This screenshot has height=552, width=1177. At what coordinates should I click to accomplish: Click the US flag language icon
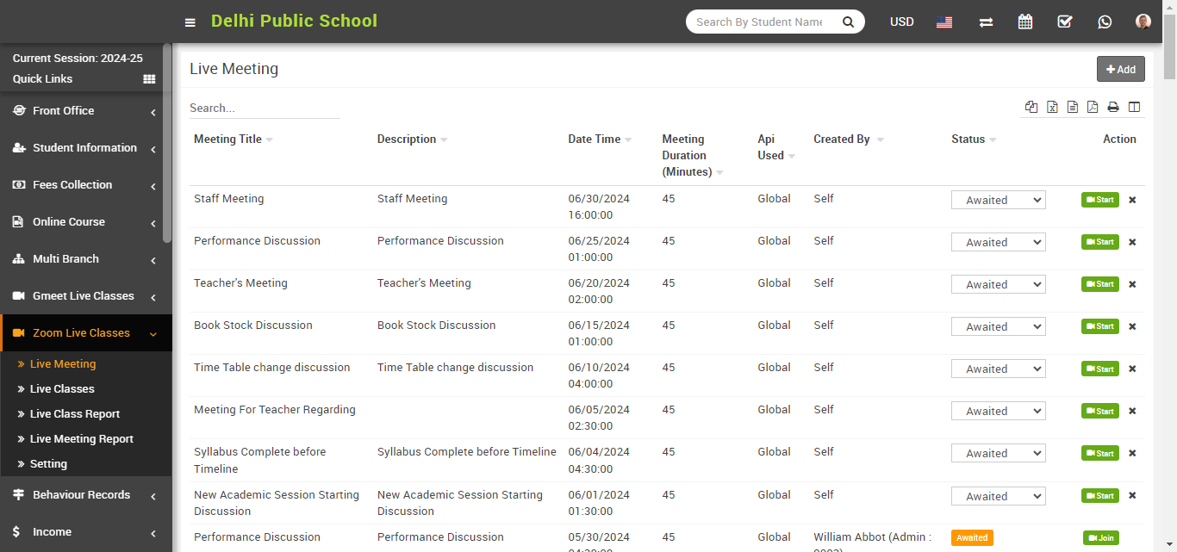point(944,22)
